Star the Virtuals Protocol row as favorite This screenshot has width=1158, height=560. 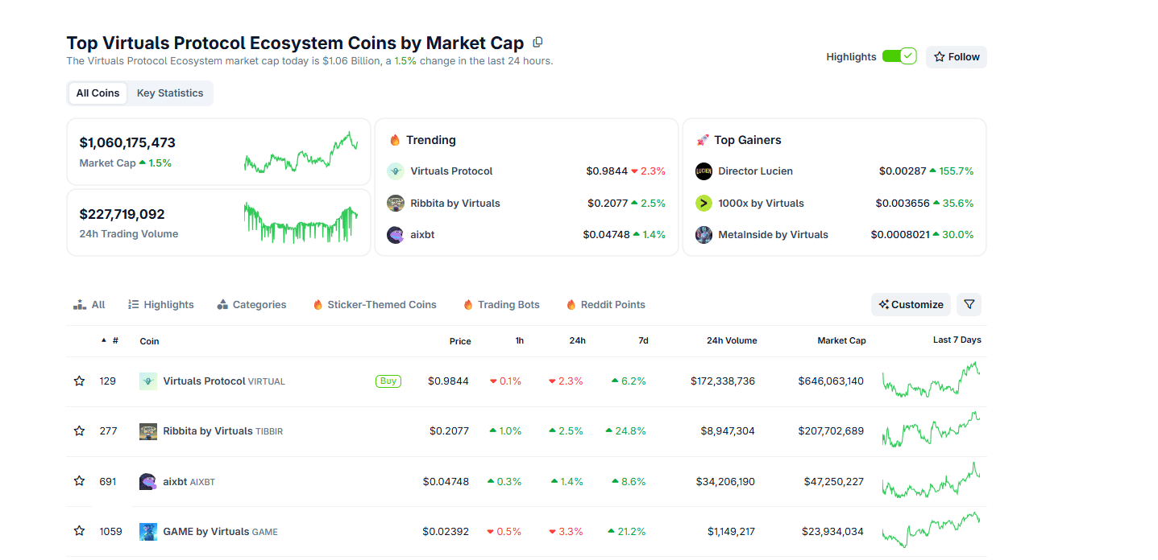click(78, 381)
